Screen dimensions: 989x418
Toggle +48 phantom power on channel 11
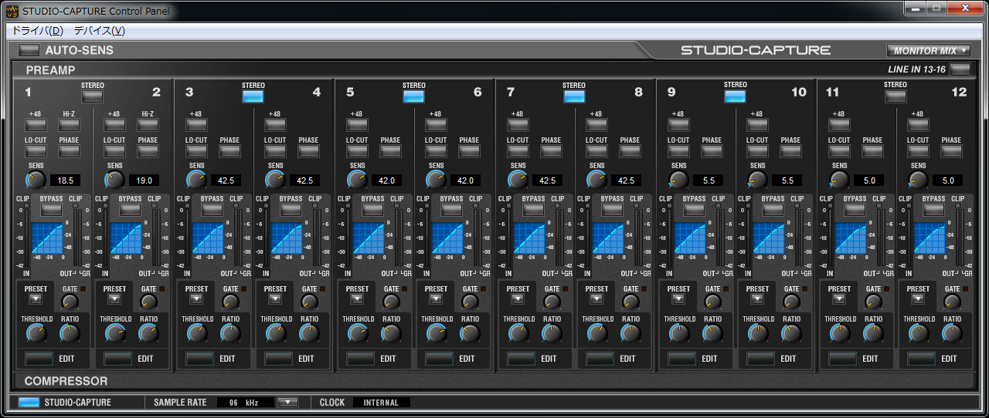(x=839, y=124)
